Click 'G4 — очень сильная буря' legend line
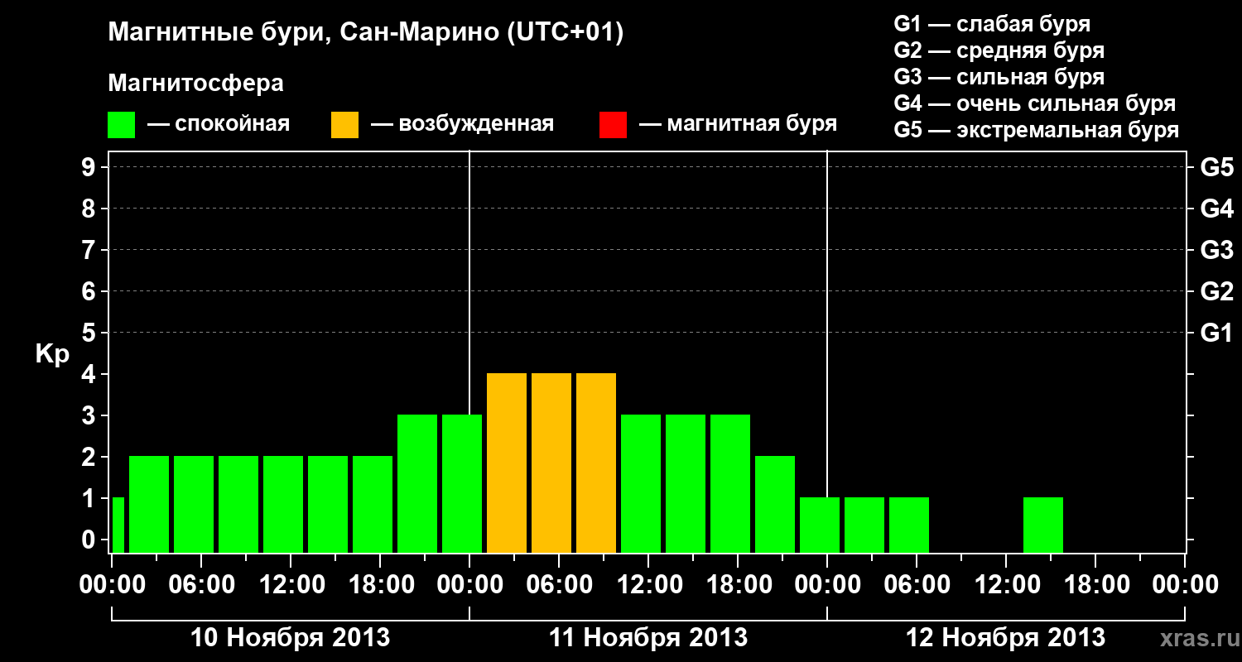Image resolution: width=1242 pixels, height=662 pixels. coord(1035,103)
